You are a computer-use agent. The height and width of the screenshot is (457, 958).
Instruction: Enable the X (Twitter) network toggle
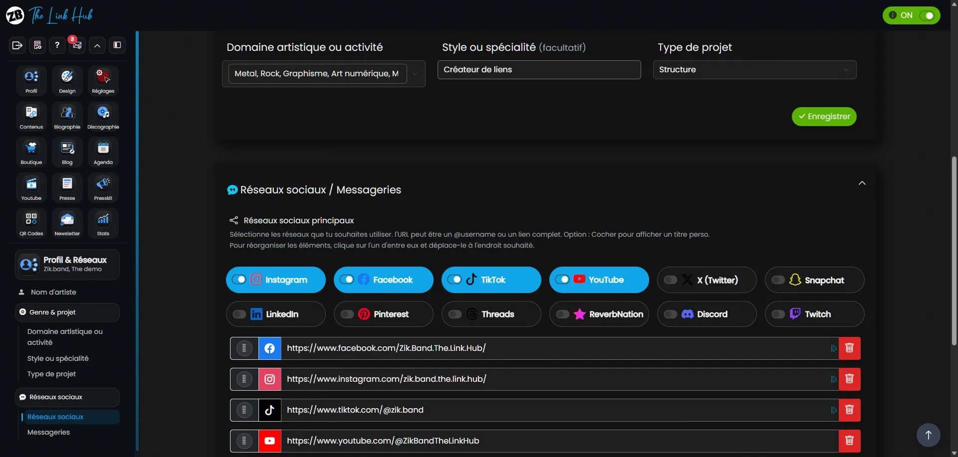(x=670, y=280)
